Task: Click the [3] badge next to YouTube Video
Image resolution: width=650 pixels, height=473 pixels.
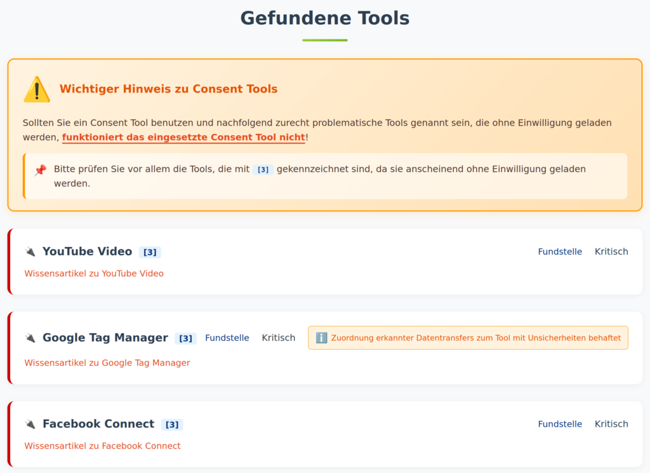Action: [150, 252]
